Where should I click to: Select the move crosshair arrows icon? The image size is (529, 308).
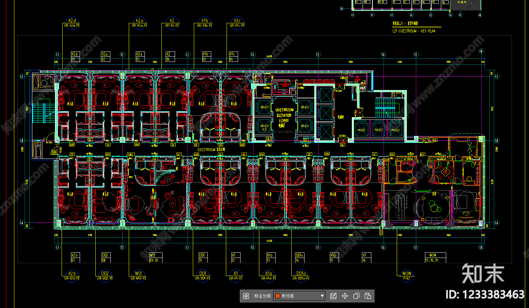(345, 296)
